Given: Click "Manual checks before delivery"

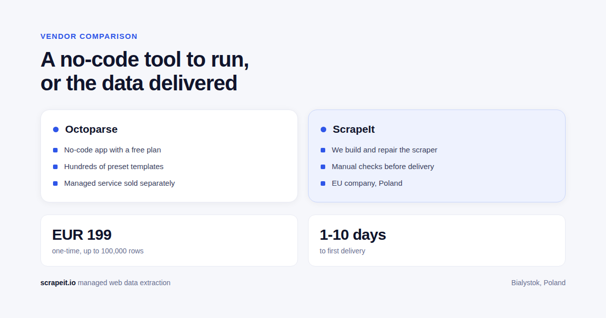Looking at the screenshot, I should coord(383,167).
